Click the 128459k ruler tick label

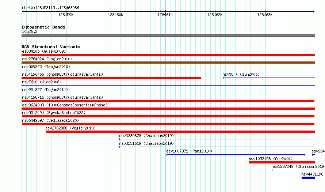click(66, 15)
